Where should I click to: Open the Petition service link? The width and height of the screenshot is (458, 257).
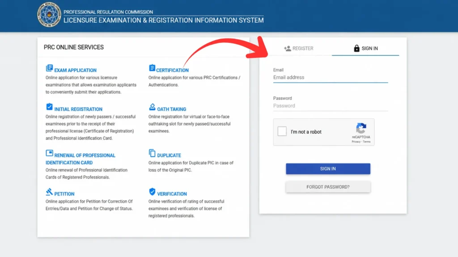coord(64,194)
